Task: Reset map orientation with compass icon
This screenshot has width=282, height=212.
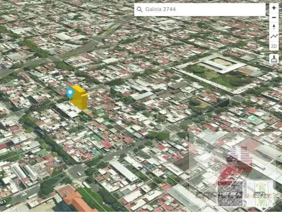Action: click(x=274, y=27)
